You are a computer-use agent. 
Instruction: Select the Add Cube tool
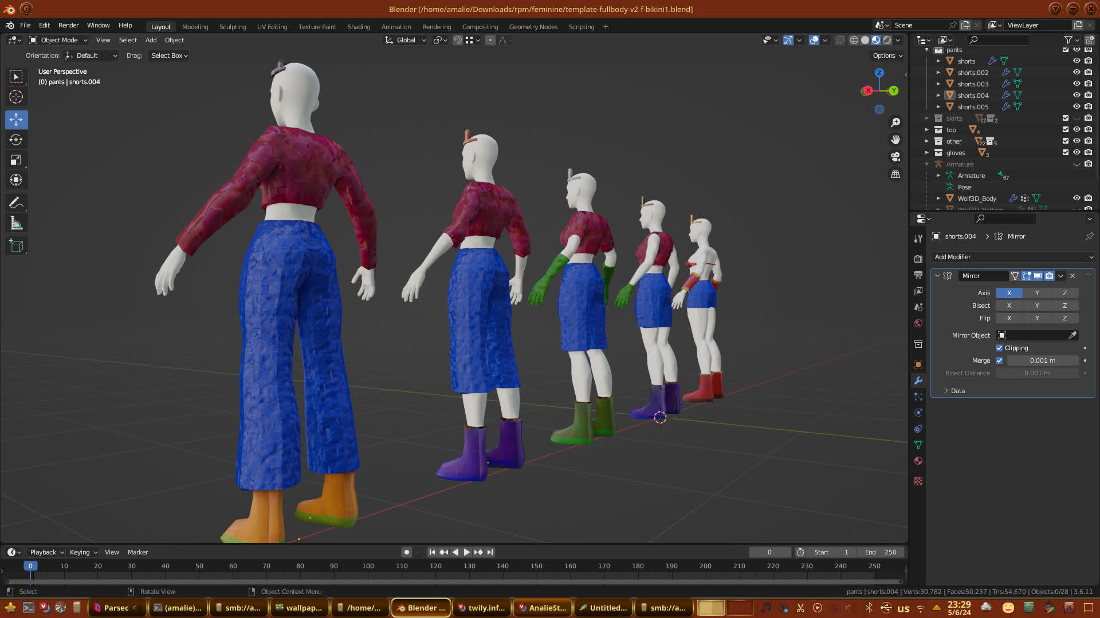tap(16, 246)
